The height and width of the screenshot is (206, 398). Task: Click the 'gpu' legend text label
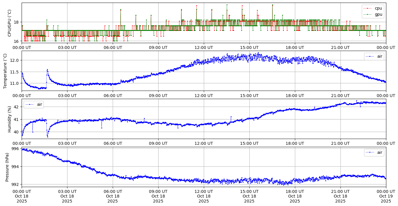coord(378,14)
